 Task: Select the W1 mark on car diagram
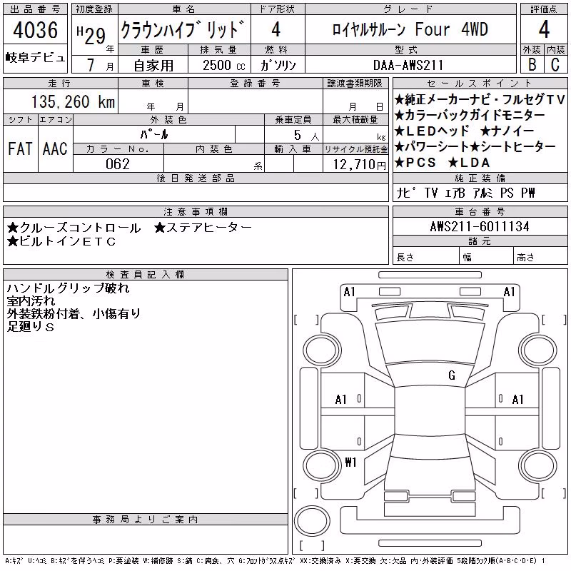pos(350,463)
